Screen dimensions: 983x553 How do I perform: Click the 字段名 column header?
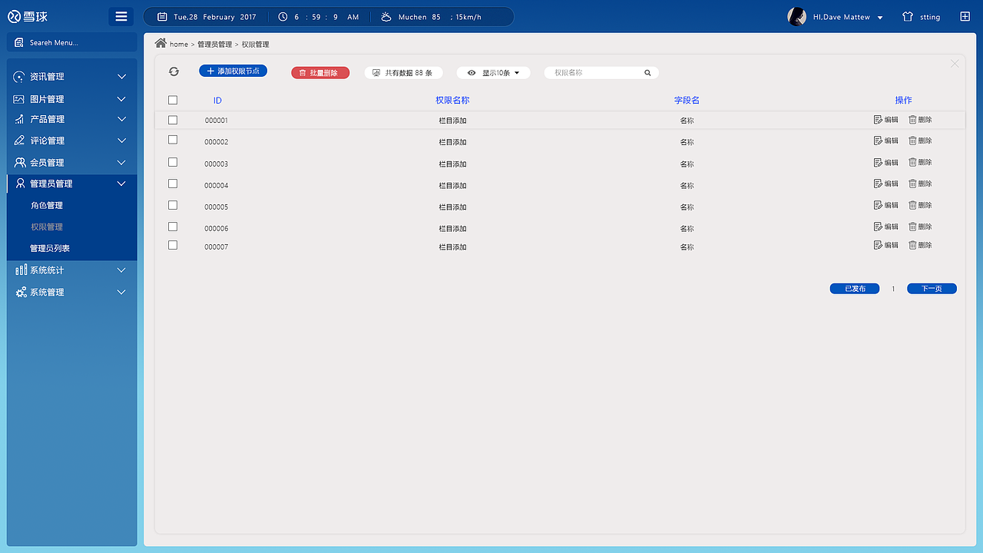[687, 101]
